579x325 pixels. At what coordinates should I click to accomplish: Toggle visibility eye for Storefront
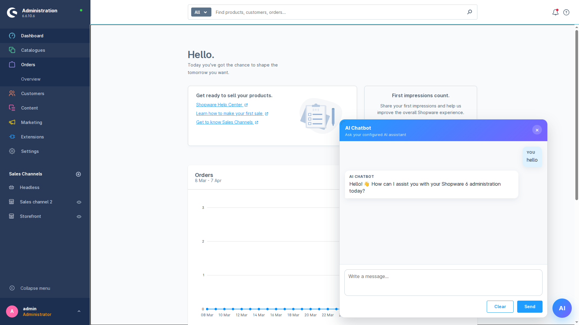coord(79,217)
